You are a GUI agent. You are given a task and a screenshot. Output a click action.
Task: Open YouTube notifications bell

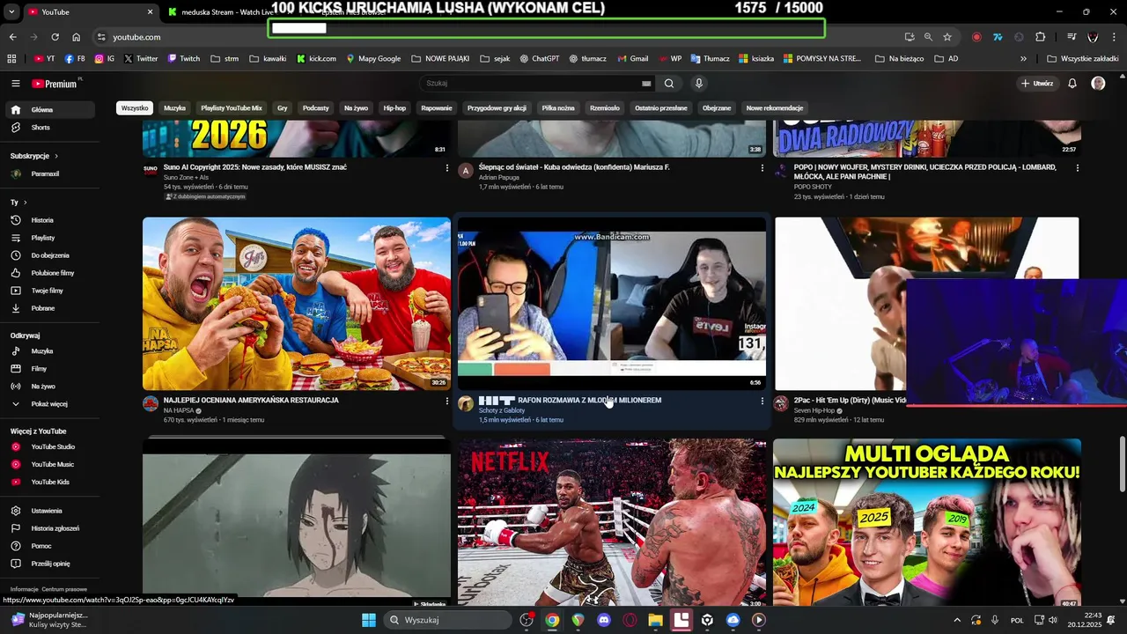click(x=1072, y=84)
